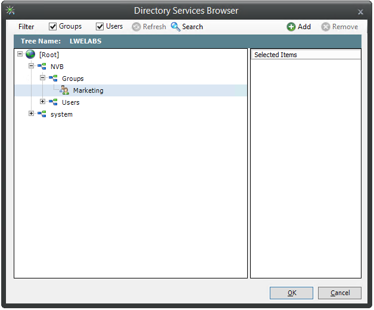Click the NVB container icon
The image size is (374, 310).
(x=42, y=66)
